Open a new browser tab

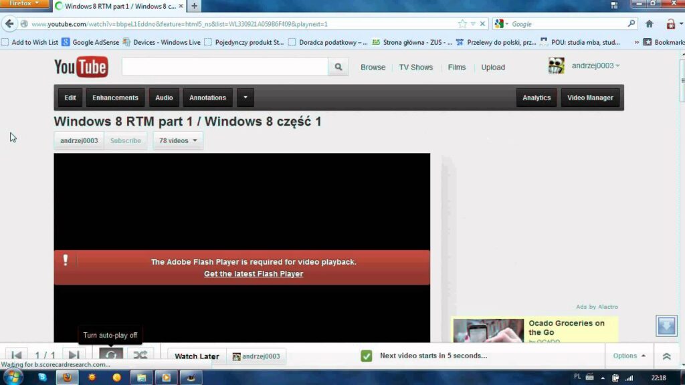click(x=195, y=6)
